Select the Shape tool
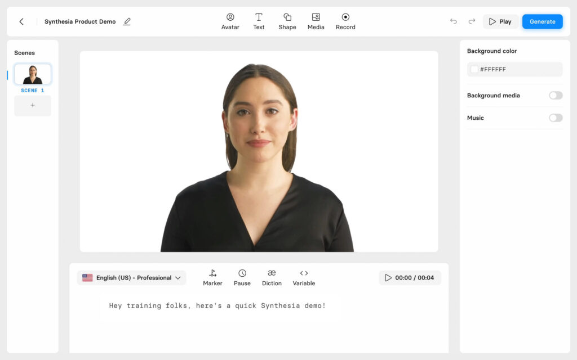This screenshot has width=577, height=360. pos(287,21)
